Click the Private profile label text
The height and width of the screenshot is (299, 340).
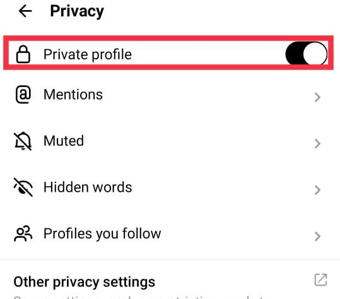[88, 55]
